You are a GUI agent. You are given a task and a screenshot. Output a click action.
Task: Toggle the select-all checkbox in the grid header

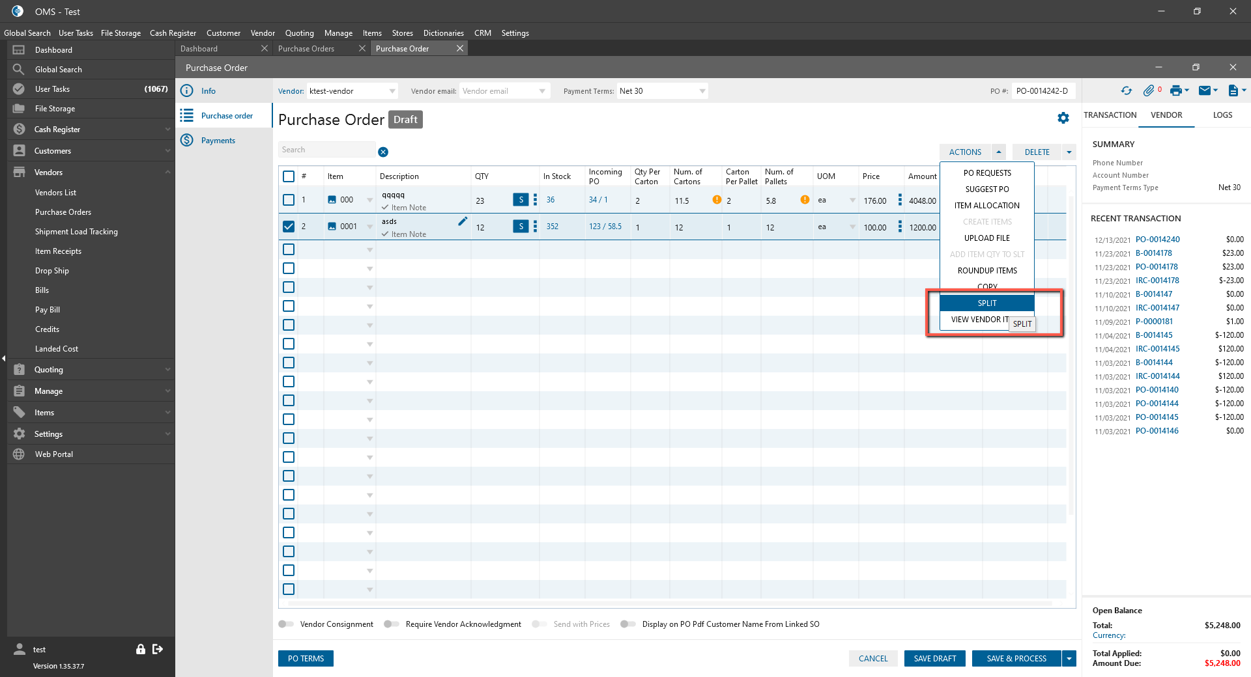[289, 176]
